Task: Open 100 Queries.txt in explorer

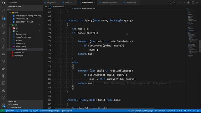Action: pyautogui.click(x=25, y=19)
